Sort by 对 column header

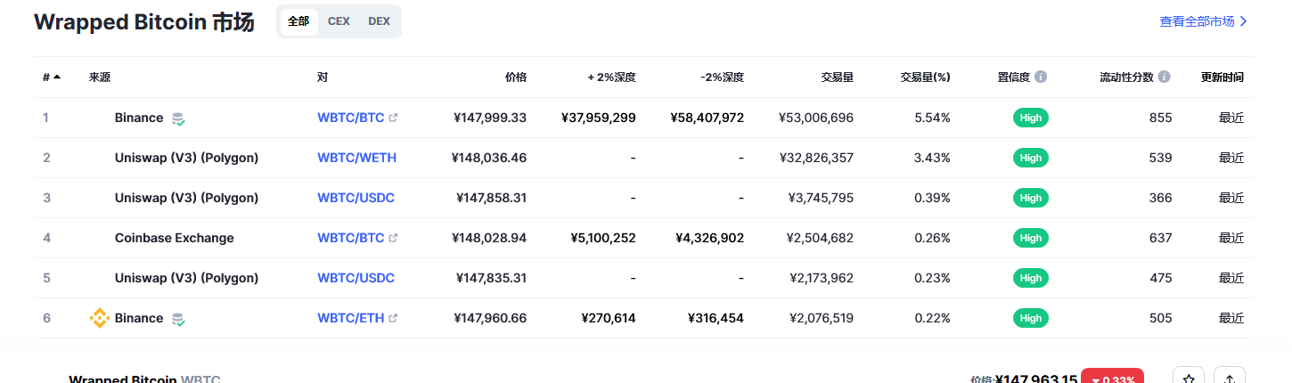[323, 77]
